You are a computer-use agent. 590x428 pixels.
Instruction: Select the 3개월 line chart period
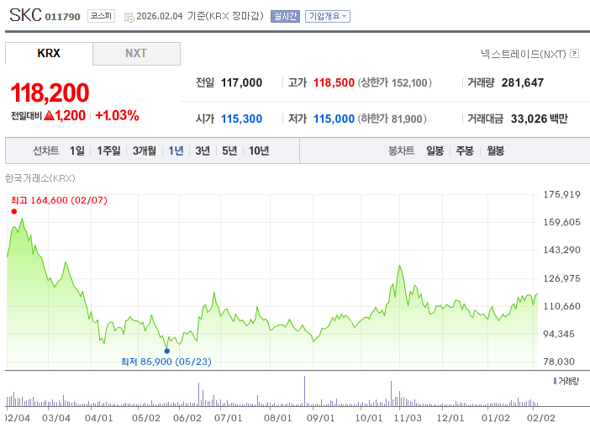[x=144, y=151]
